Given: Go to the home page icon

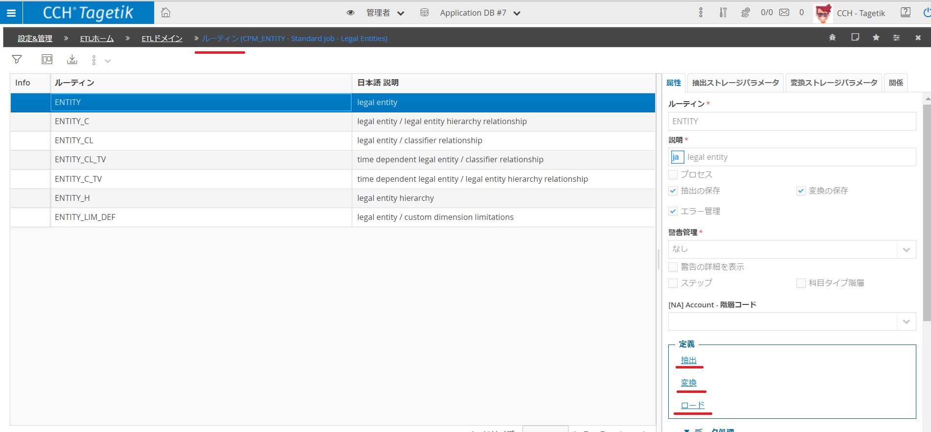Looking at the screenshot, I should click(x=166, y=13).
